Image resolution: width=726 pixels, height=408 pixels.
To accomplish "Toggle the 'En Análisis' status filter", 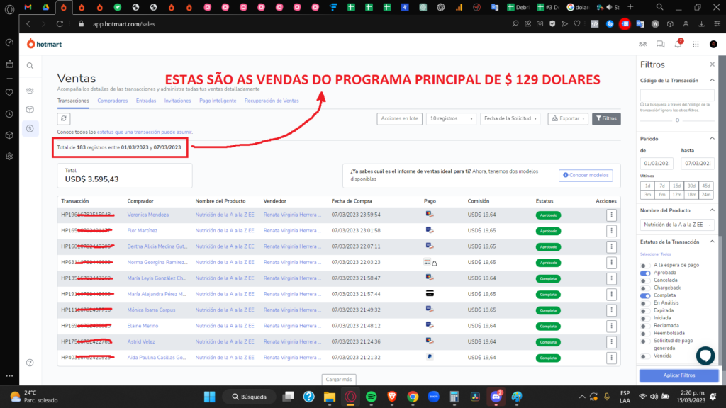I will (644, 303).
